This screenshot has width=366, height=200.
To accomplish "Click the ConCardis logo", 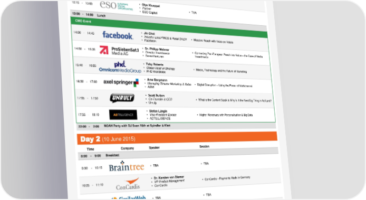I will click(128, 184).
